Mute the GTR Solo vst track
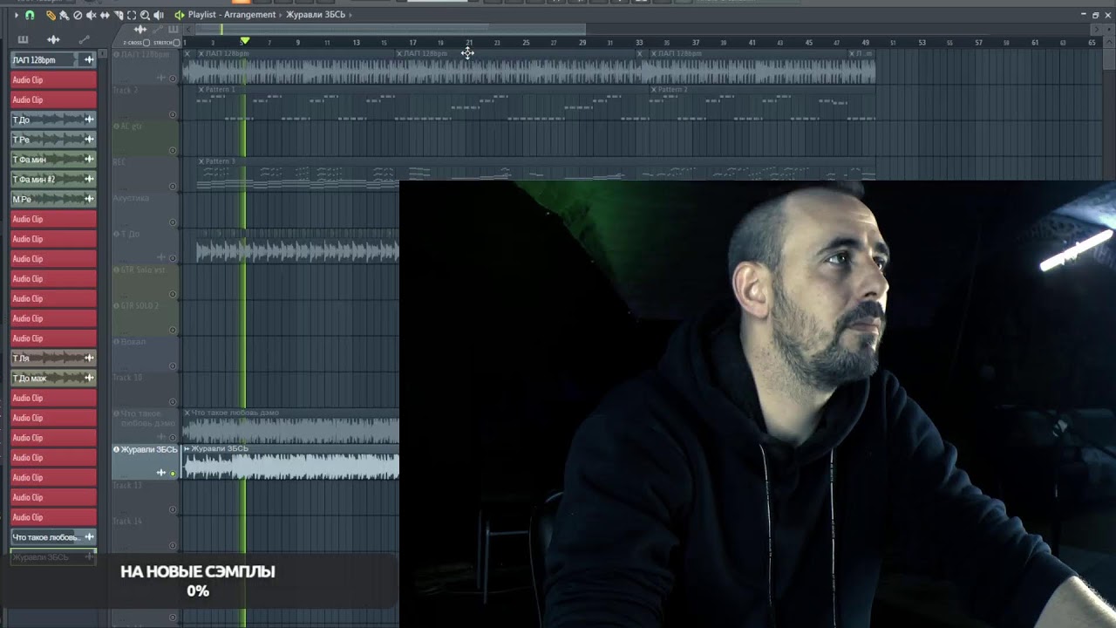 tap(173, 294)
